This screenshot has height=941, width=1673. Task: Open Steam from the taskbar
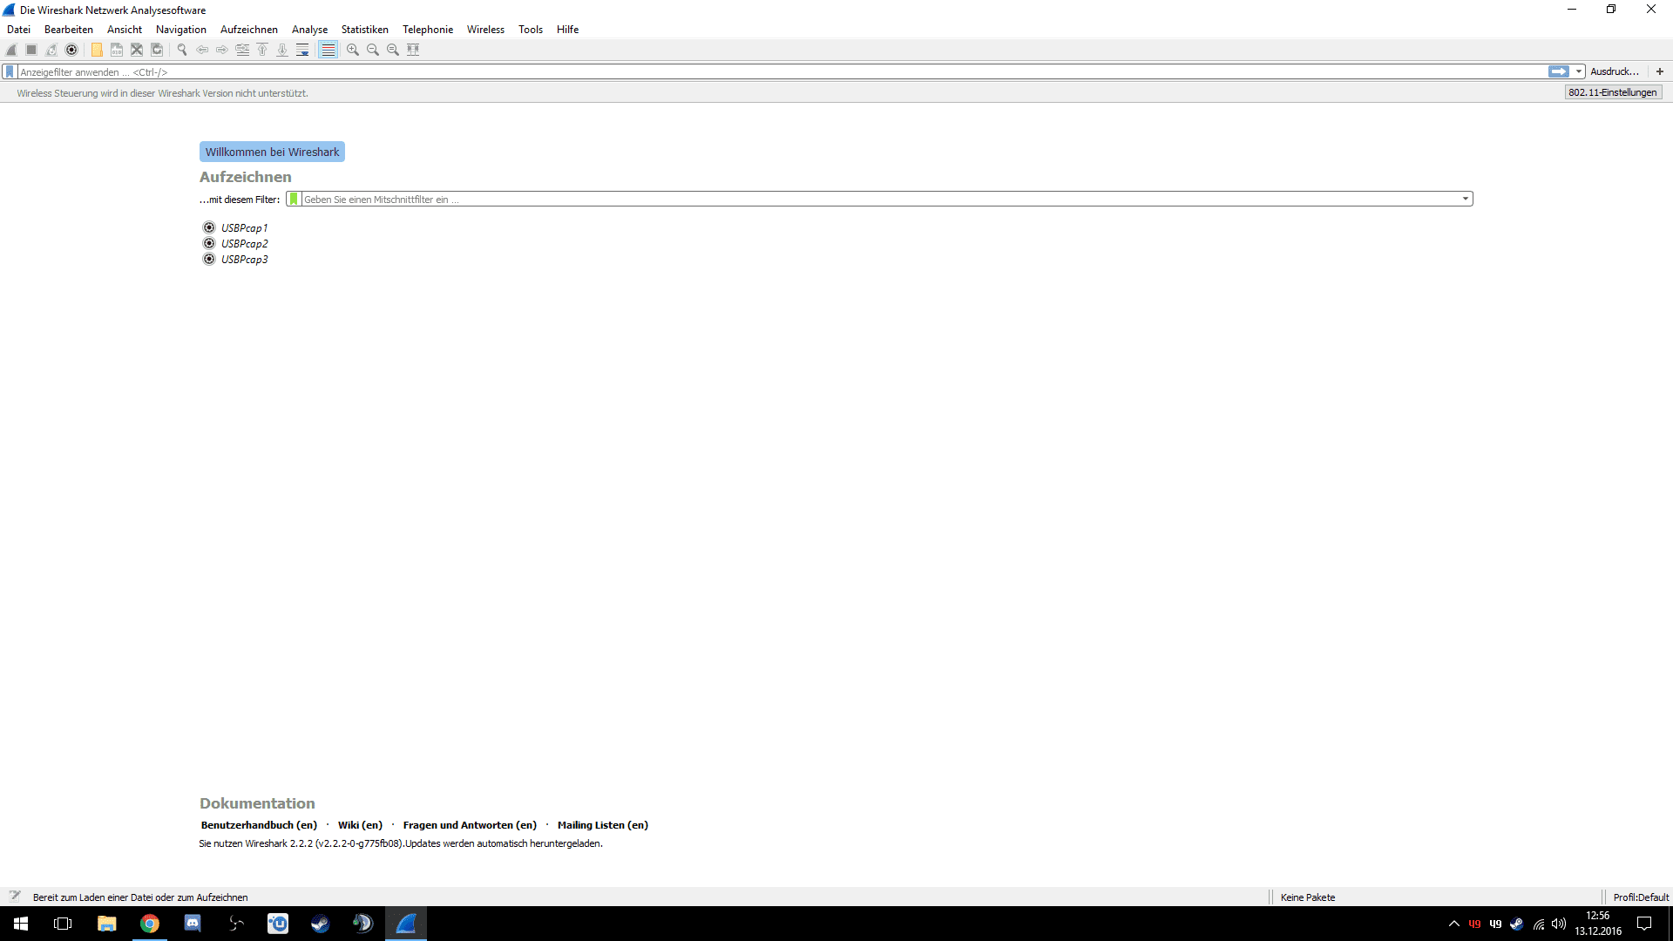click(x=321, y=924)
